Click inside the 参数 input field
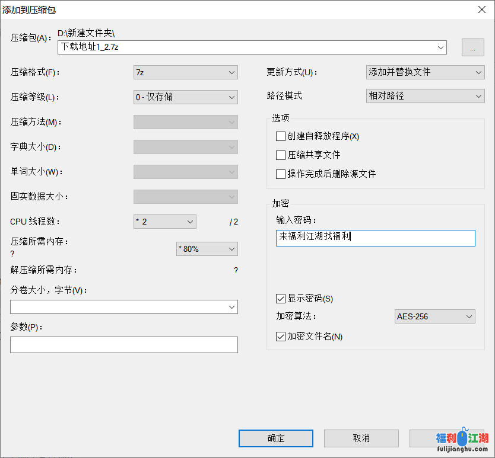Viewport: 495px width, 458px height. (123, 344)
